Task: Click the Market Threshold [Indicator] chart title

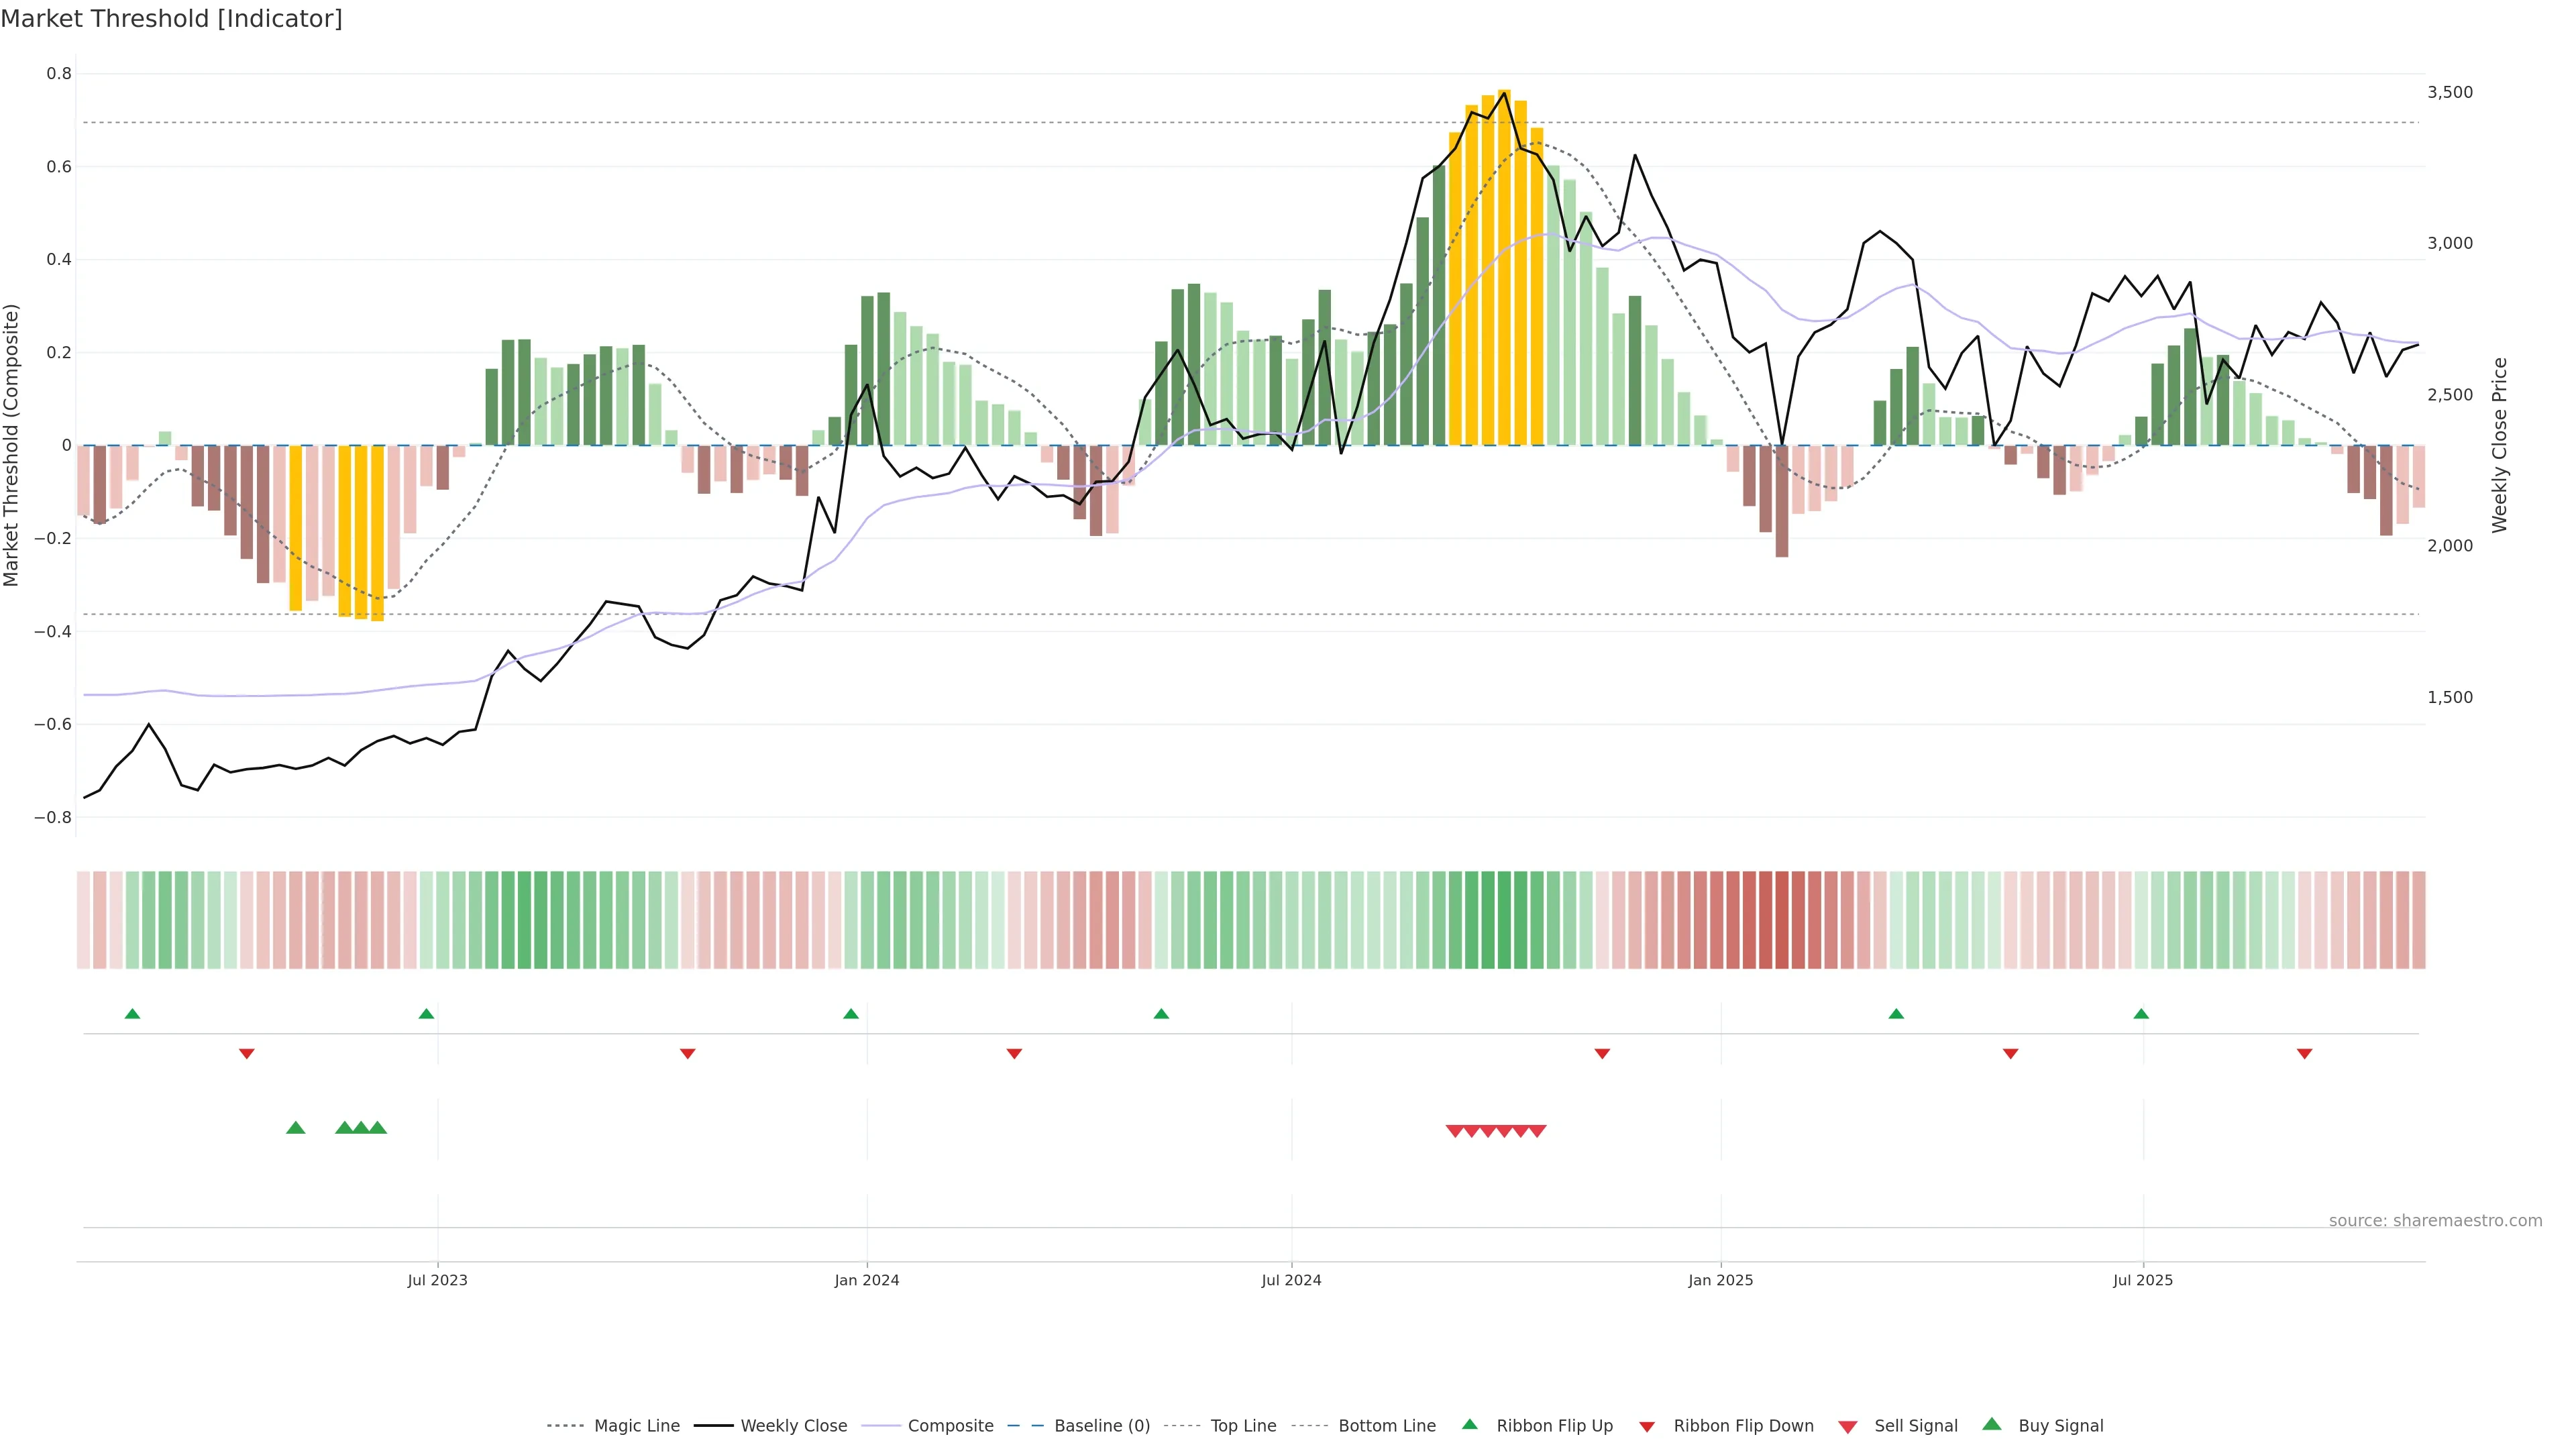Action: pos(172,19)
